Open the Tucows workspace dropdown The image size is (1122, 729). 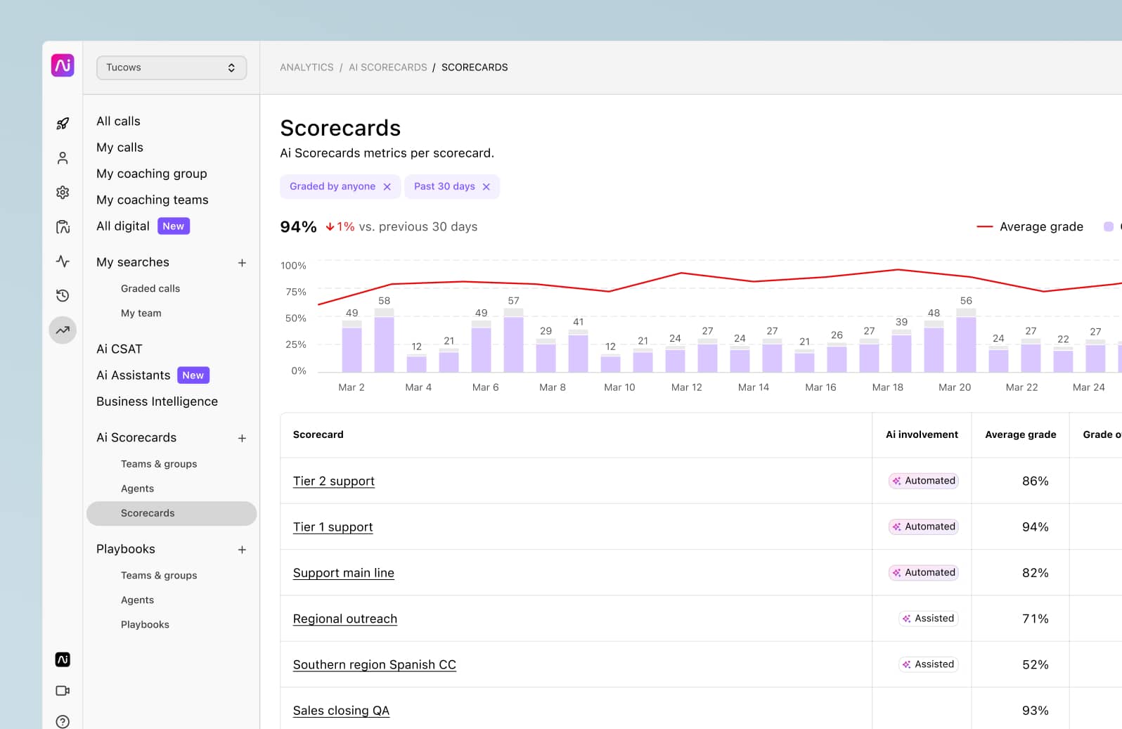[x=172, y=67]
